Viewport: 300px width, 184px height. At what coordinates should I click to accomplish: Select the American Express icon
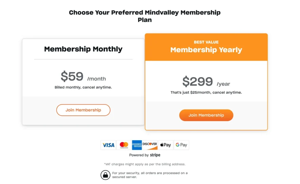coord(137,145)
